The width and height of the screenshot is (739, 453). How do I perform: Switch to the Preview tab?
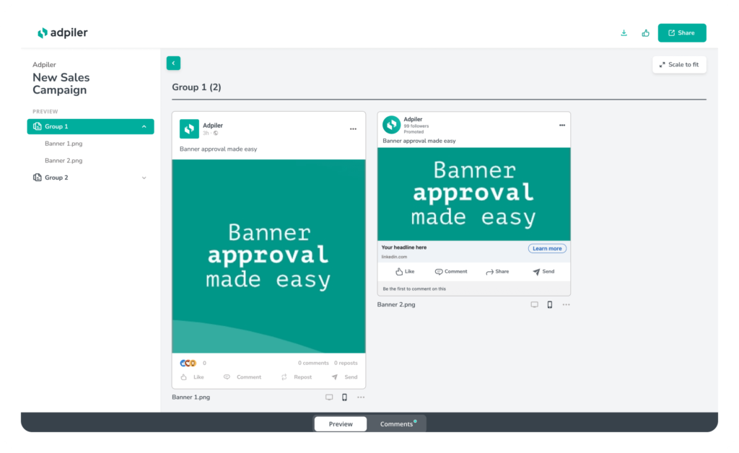(x=341, y=424)
